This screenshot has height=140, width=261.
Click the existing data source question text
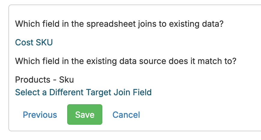126,61
